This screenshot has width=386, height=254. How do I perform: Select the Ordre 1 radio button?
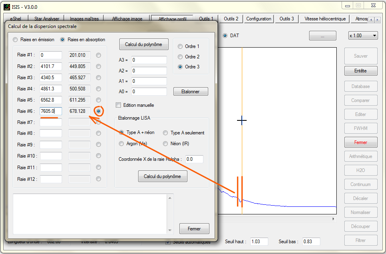[x=180, y=46]
